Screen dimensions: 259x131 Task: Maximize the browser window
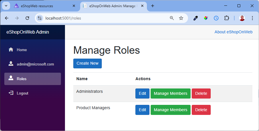[x=239, y=6]
